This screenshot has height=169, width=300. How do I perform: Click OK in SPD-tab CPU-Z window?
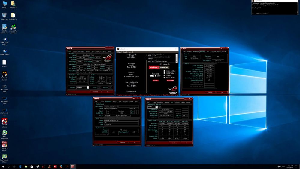click(x=186, y=143)
